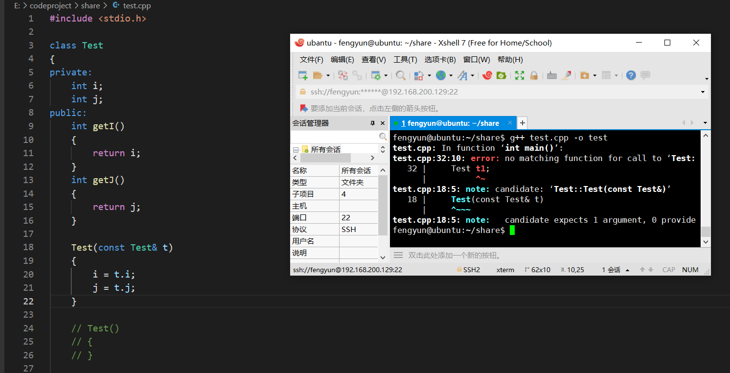Screen dimensions: 730x373
Task: Open sessions count dropdown arrow in status bar
Action: click(x=627, y=270)
